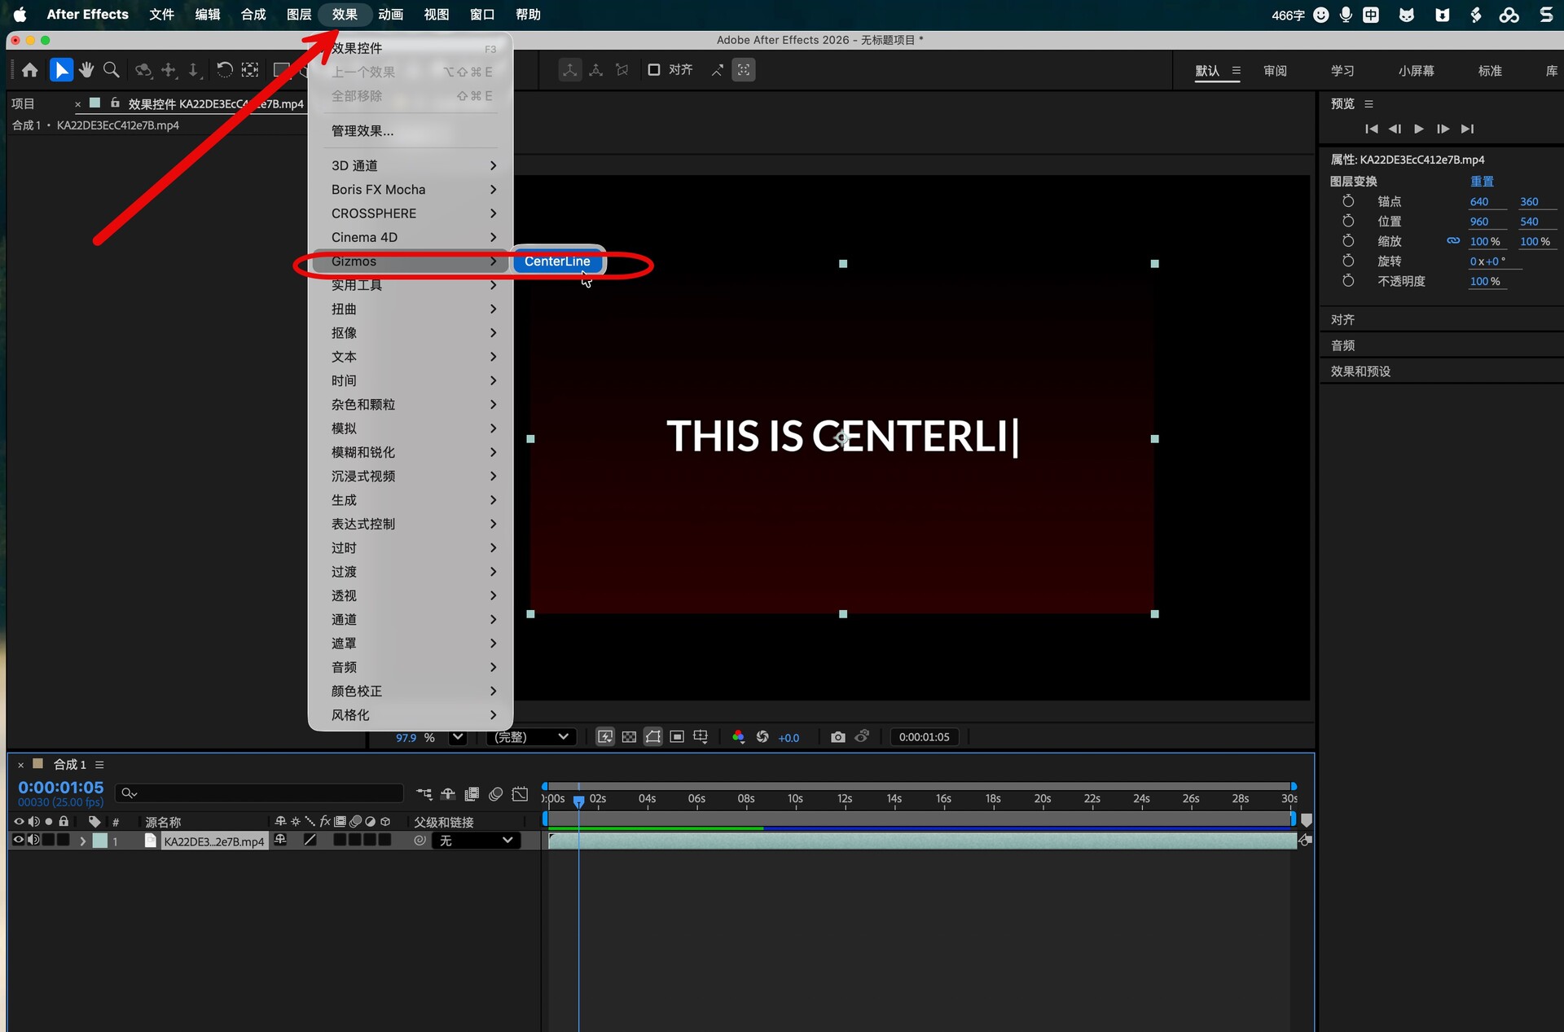The width and height of the screenshot is (1564, 1032).
Task: Click the grid and guide options icon
Action: pyautogui.click(x=701, y=737)
